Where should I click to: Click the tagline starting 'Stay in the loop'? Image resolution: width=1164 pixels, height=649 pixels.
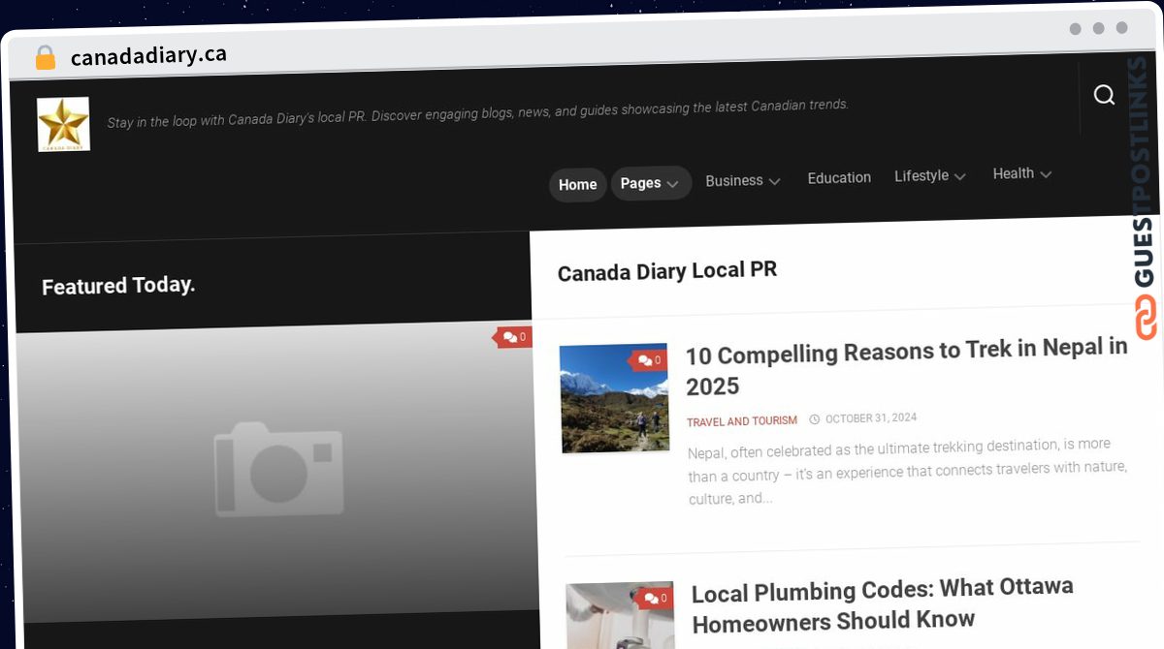point(477,114)
